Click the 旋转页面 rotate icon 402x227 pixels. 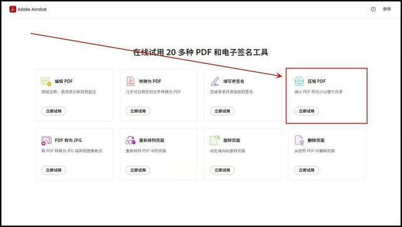[215, 140]
